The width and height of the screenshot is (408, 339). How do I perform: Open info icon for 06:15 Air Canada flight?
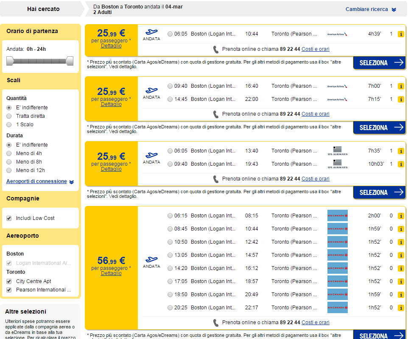point(401,216)
